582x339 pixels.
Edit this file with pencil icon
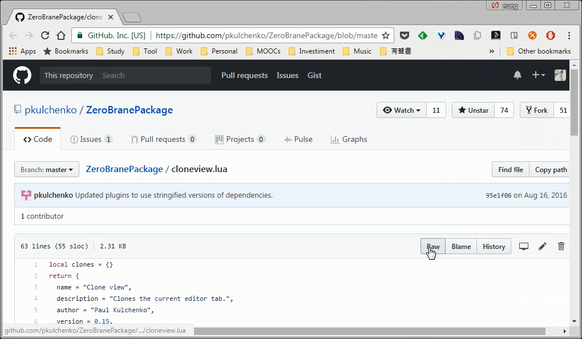(x=542, y=246)
